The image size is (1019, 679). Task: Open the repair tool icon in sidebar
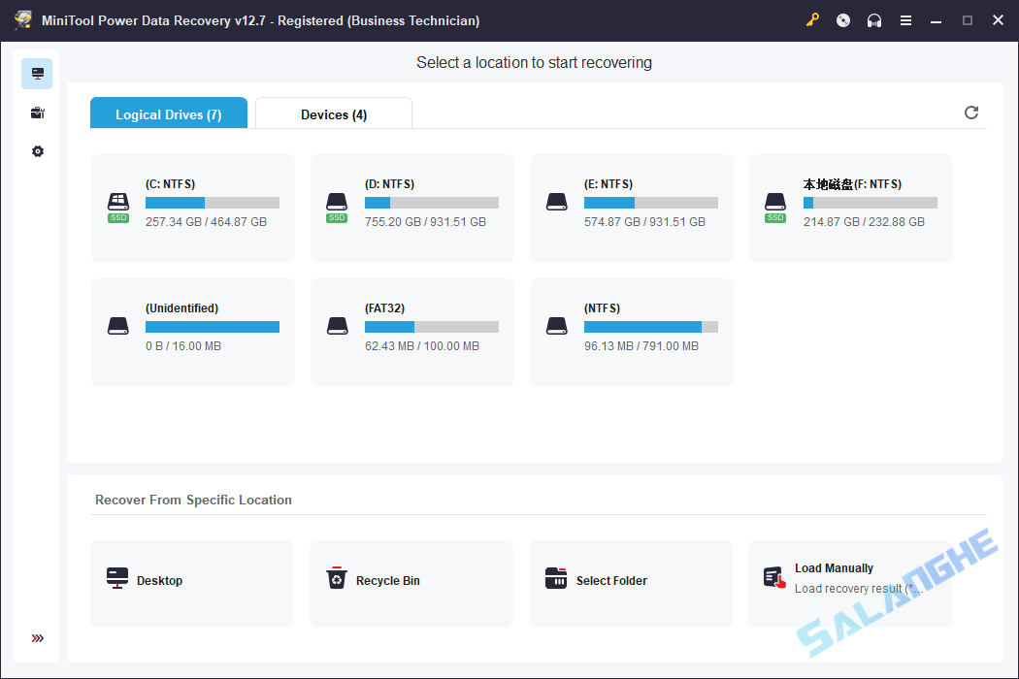point(37,112)
